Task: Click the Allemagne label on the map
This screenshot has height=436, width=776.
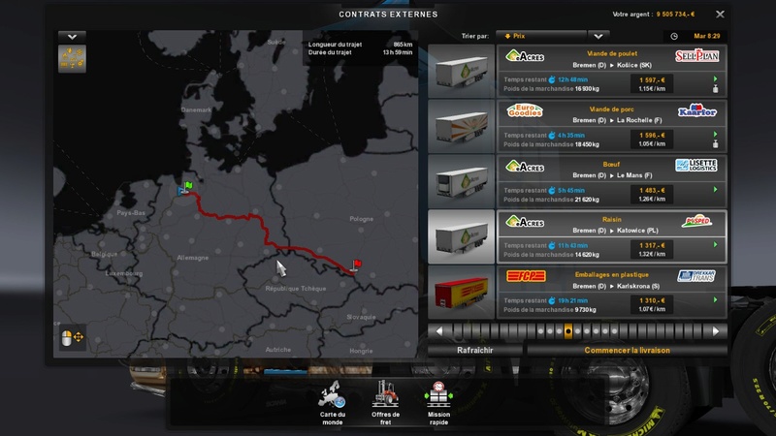Action: coord(192,258)
